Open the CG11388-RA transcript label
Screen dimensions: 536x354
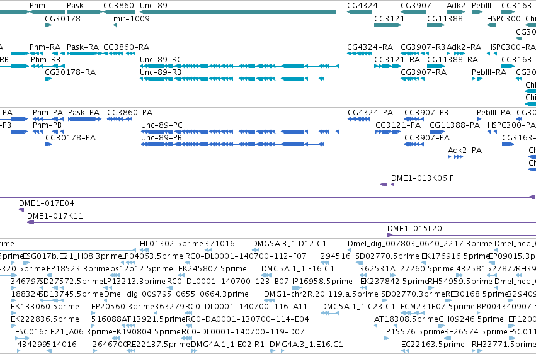[453, 59]
